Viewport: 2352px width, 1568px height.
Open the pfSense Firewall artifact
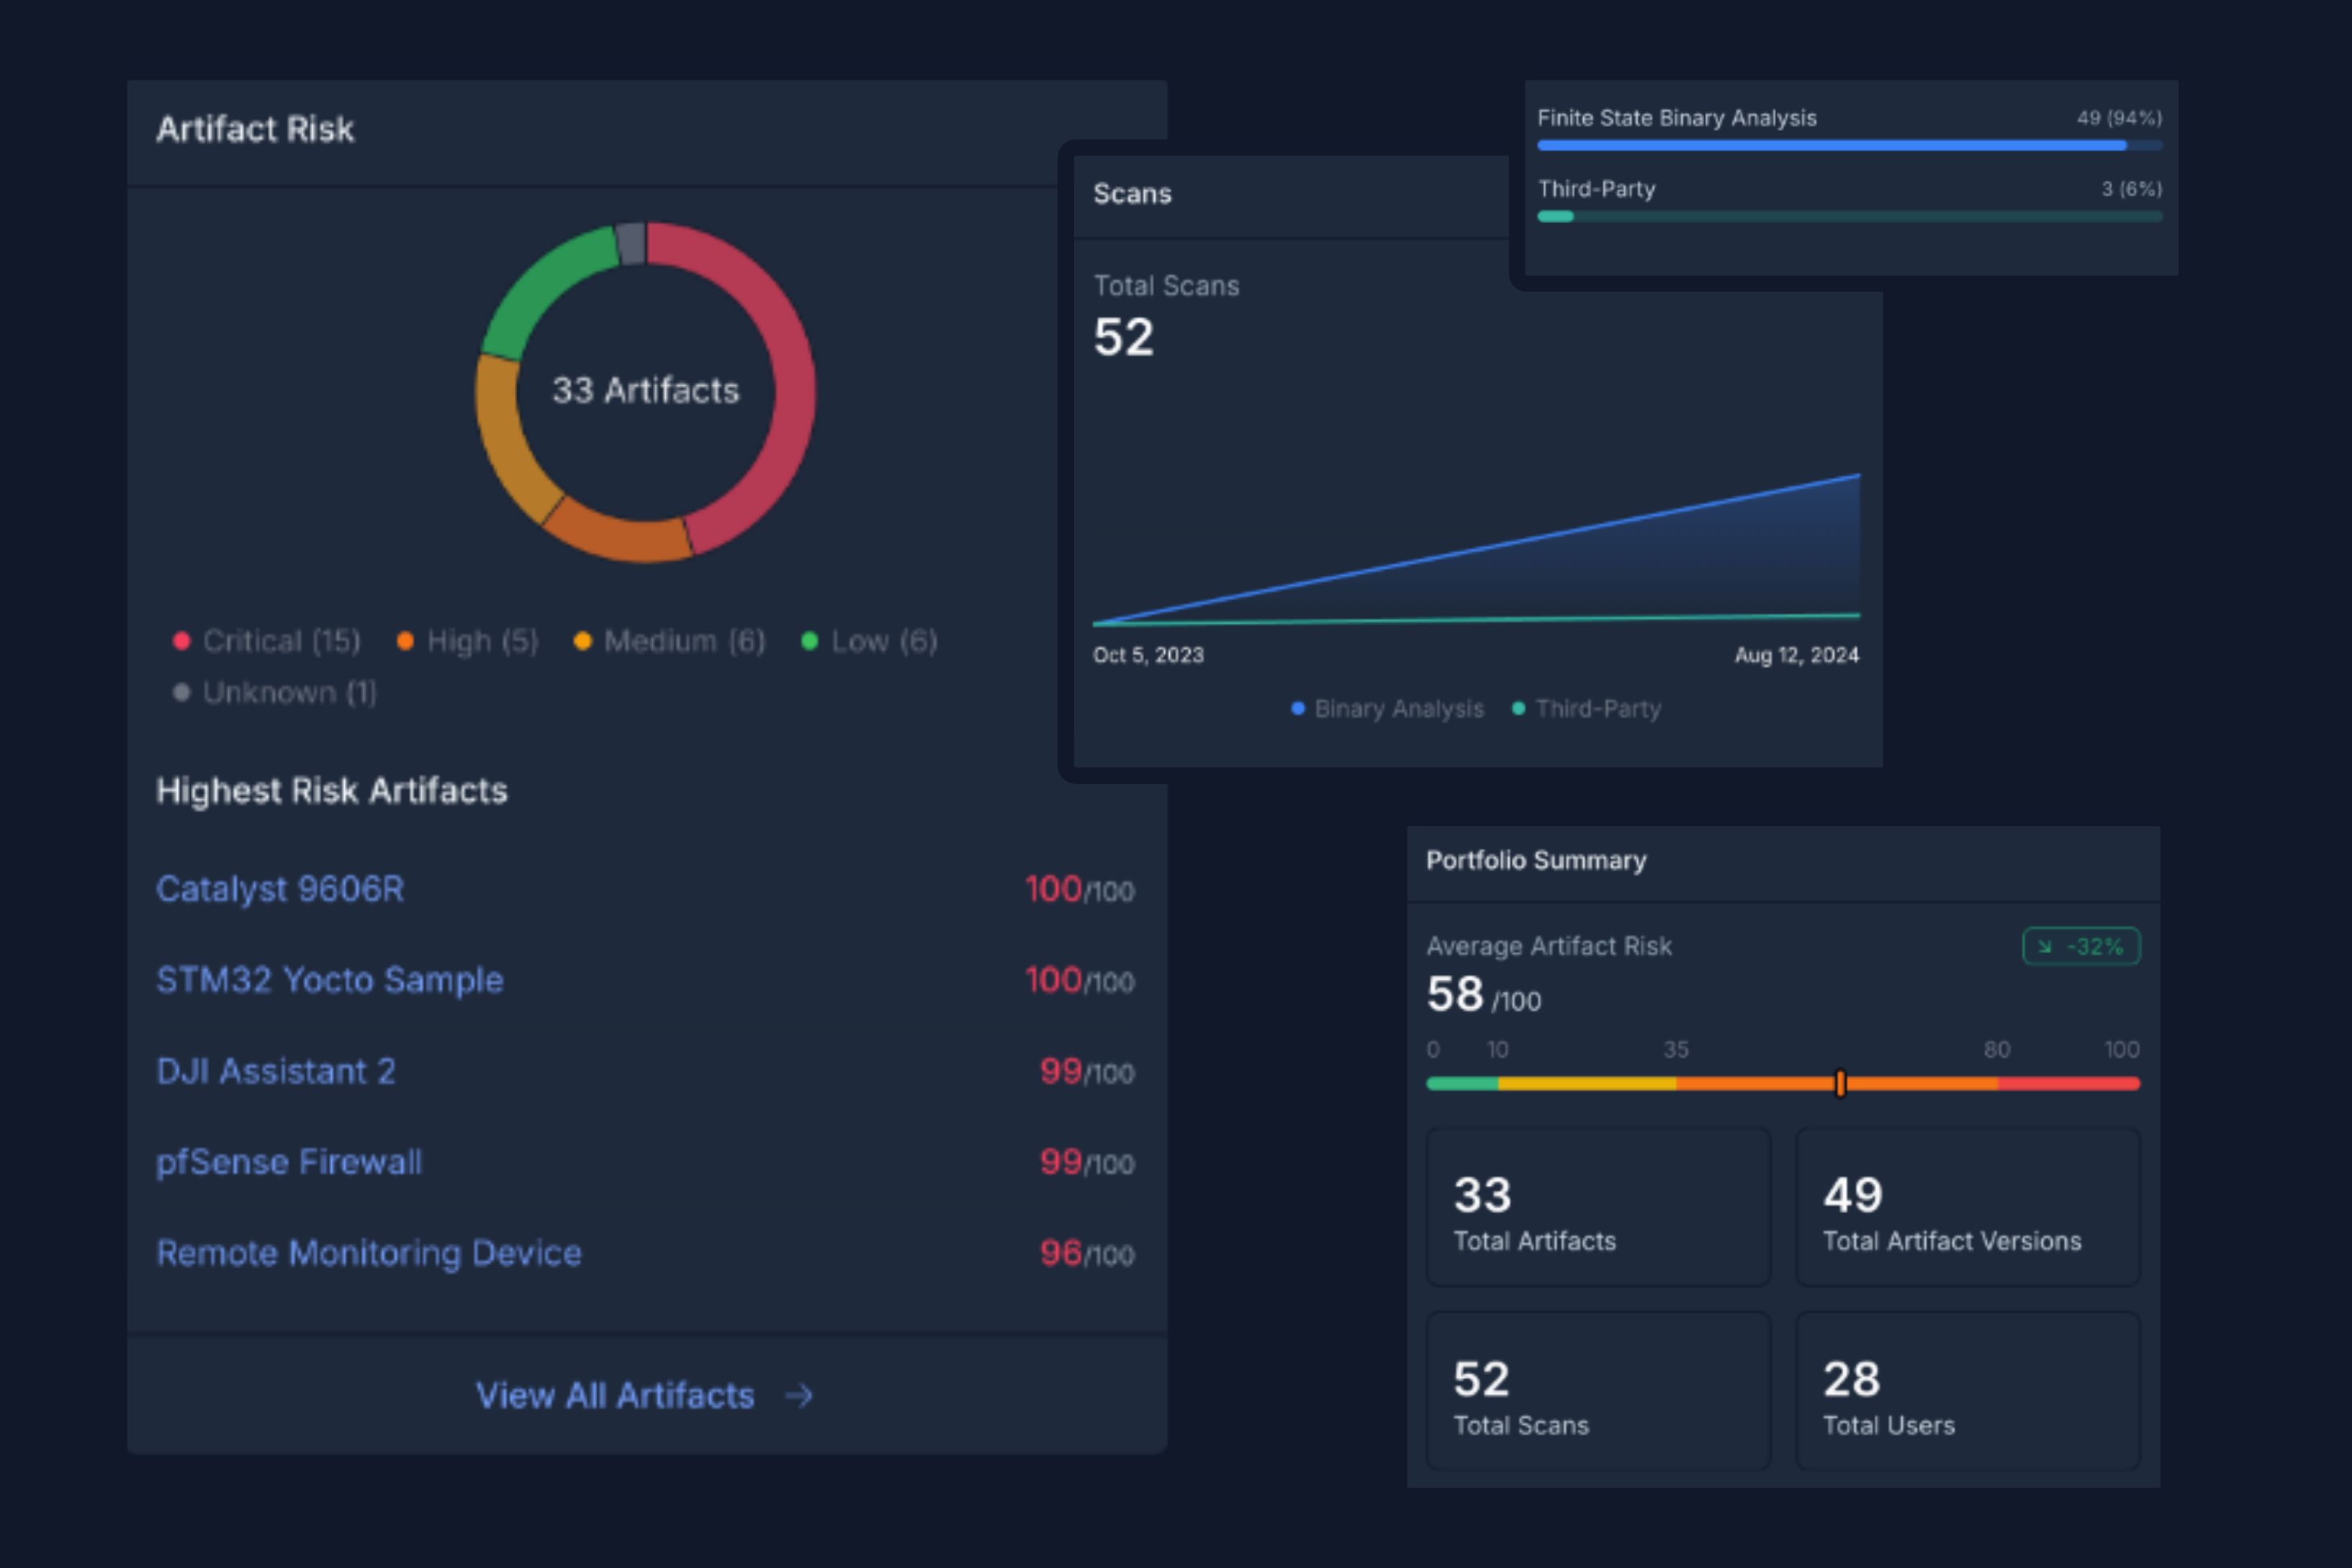pos(289,1162)
